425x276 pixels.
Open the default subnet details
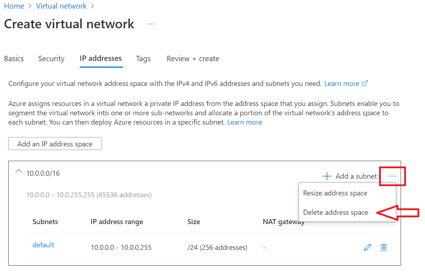coord(43,245)
